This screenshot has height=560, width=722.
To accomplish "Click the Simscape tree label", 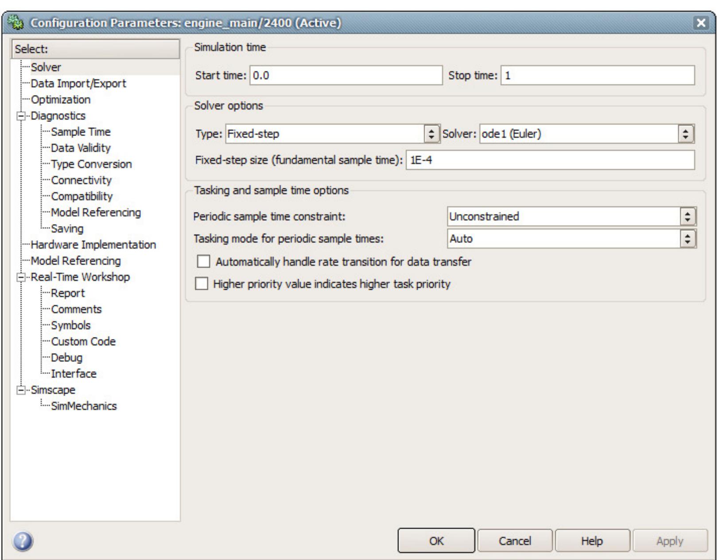I will [x=53, y=390].
